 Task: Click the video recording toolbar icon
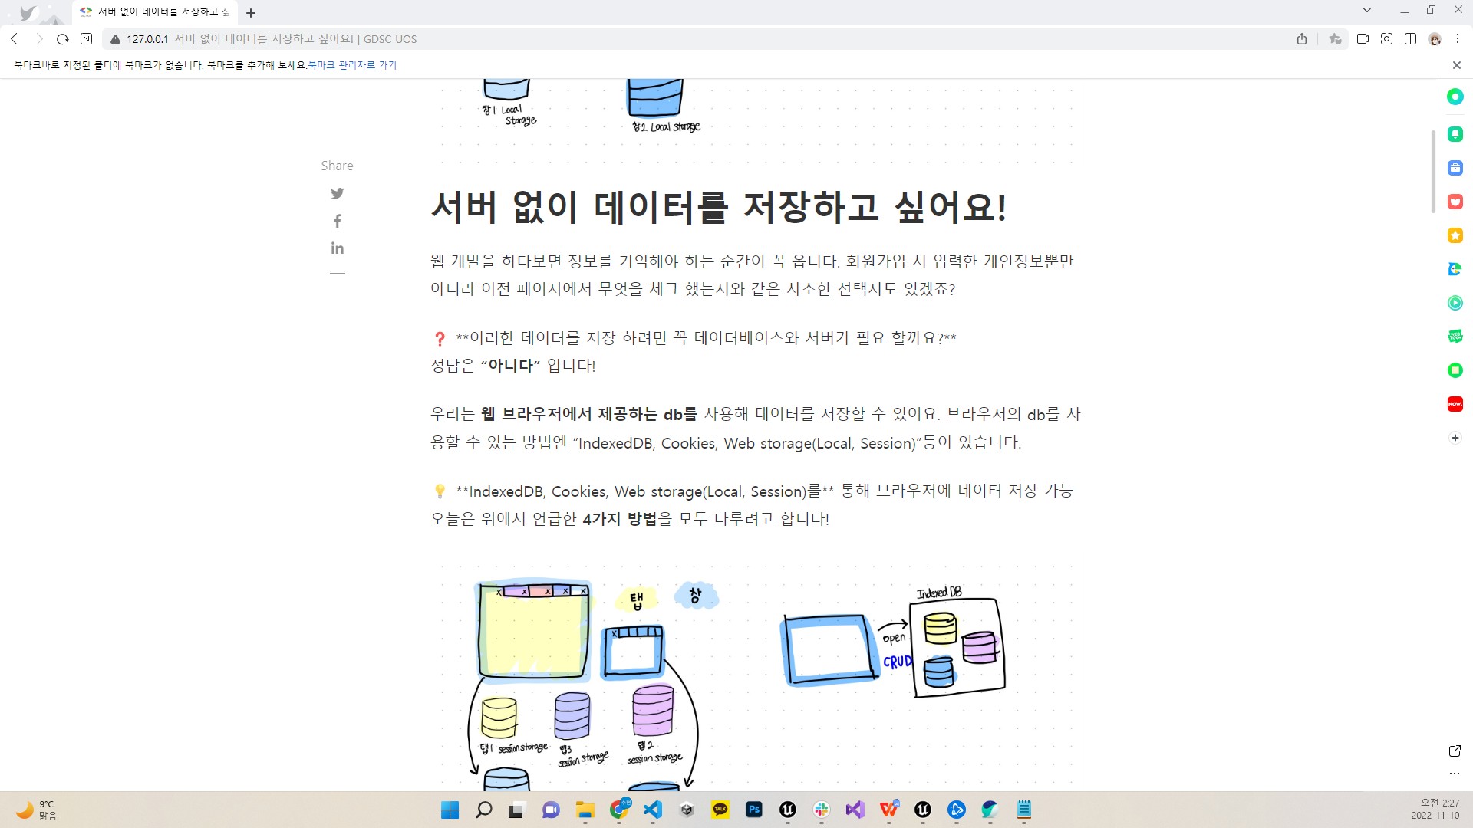pyautogui.click(x=1363, y=39)
